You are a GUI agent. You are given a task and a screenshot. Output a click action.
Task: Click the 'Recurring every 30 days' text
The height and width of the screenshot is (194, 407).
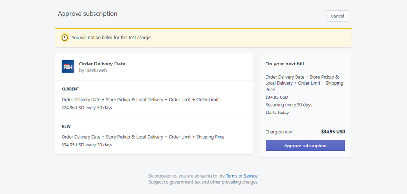[289, 105]
